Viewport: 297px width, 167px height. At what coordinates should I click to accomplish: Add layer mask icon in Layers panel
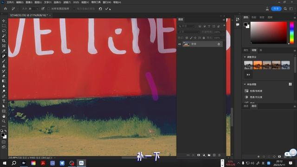pyautogui.click(x=199, y=155)
